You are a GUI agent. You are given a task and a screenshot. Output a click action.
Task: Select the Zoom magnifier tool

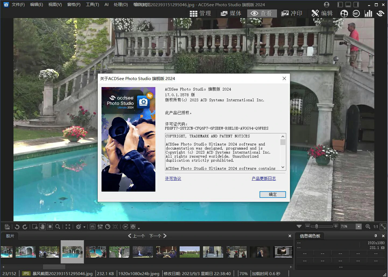click(x=58, y=227)
